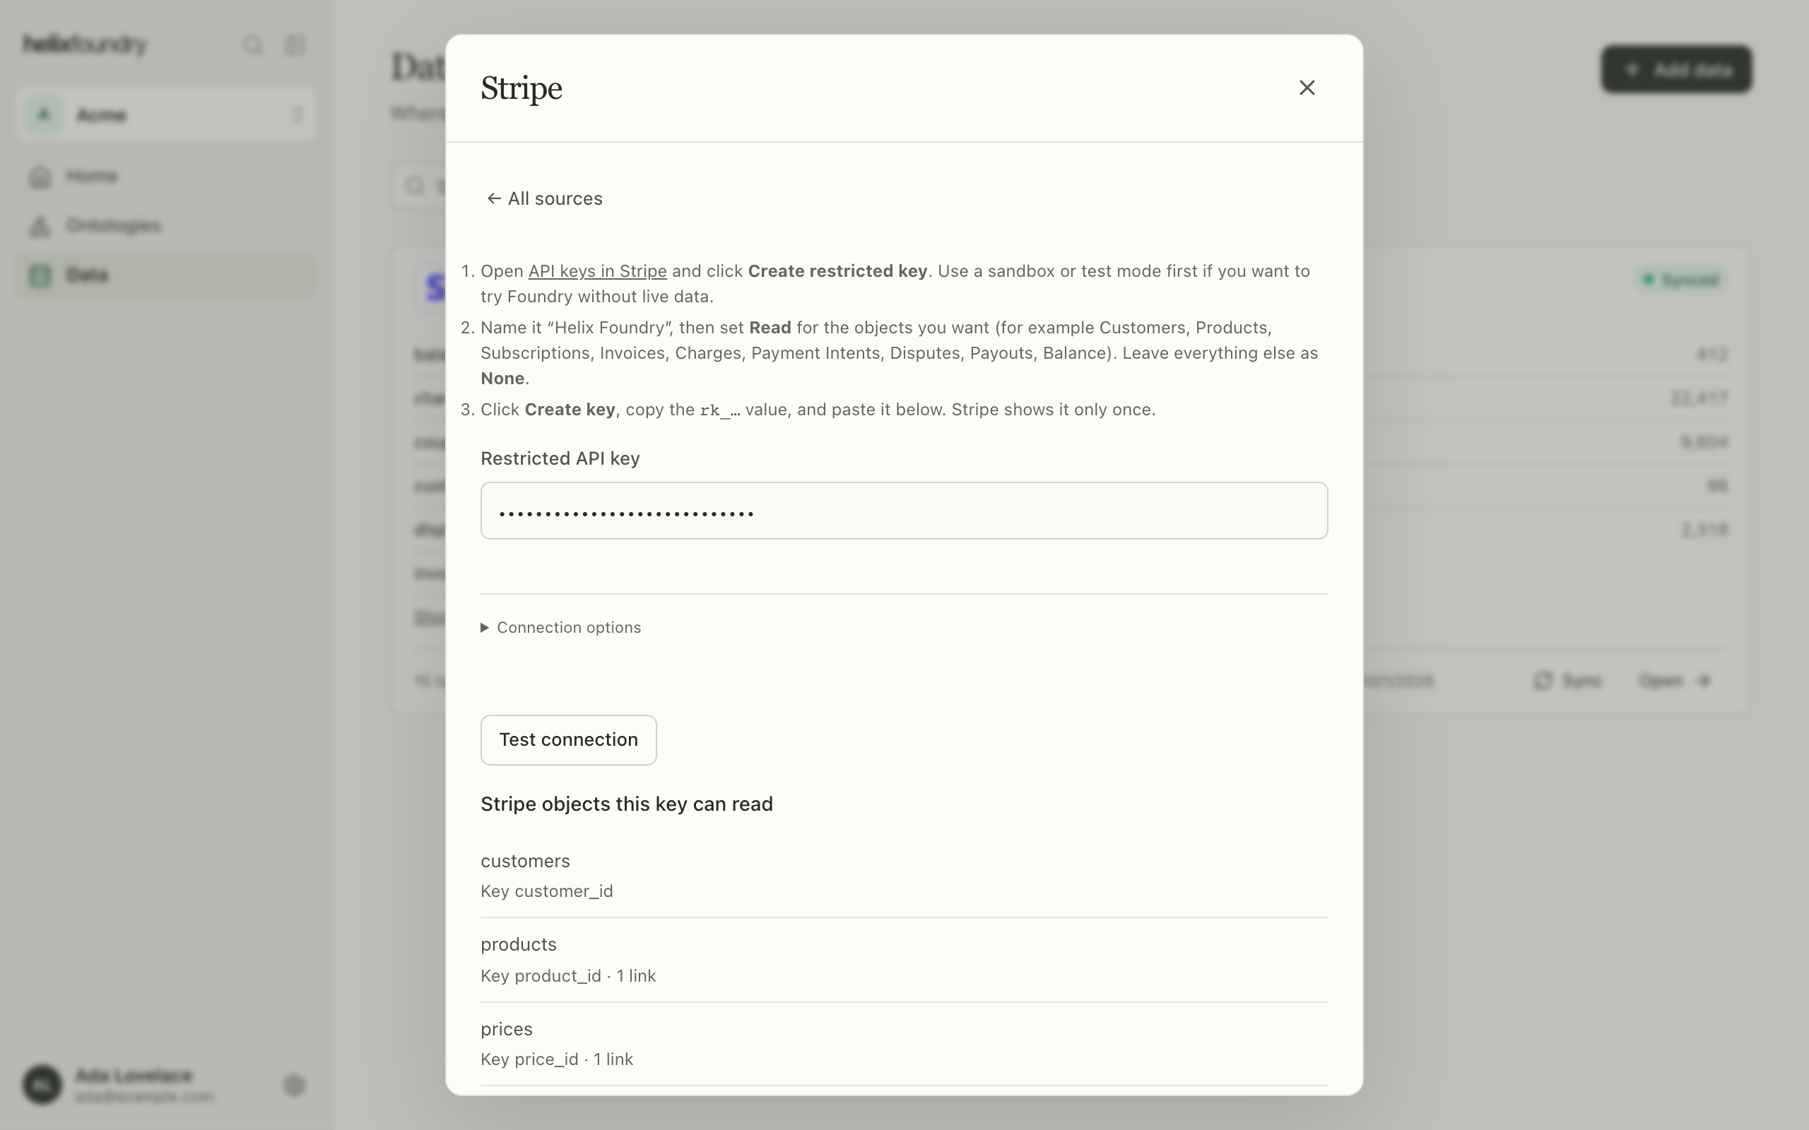Click Open on the source card

pyautogui.click(x=1675, y=681)
